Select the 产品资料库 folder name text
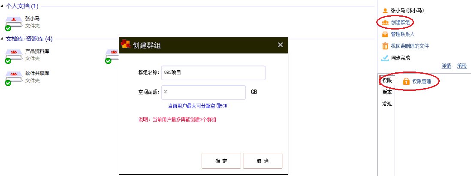This screenshot has height=176, width=471. 37,51
